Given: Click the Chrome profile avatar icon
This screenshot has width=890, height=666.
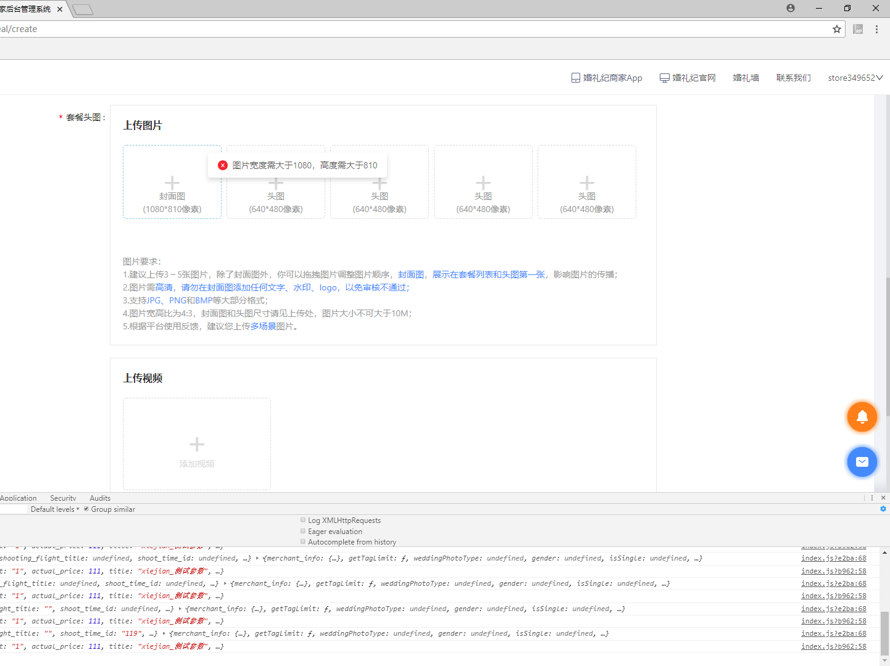Looking at the screenshot, I should click(x=791, y=8).
